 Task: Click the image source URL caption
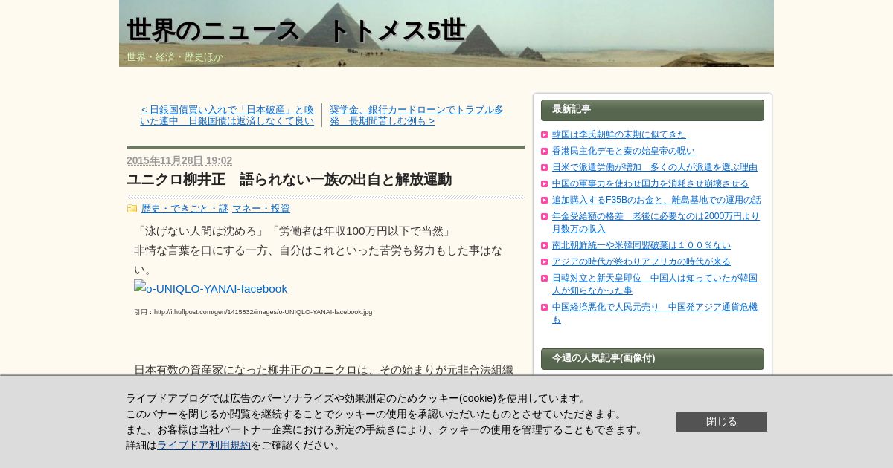click(x=253, y=313)
